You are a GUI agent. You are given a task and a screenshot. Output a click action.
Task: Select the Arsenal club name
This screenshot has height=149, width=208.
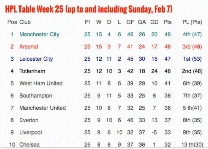click(x=29, y=47)
